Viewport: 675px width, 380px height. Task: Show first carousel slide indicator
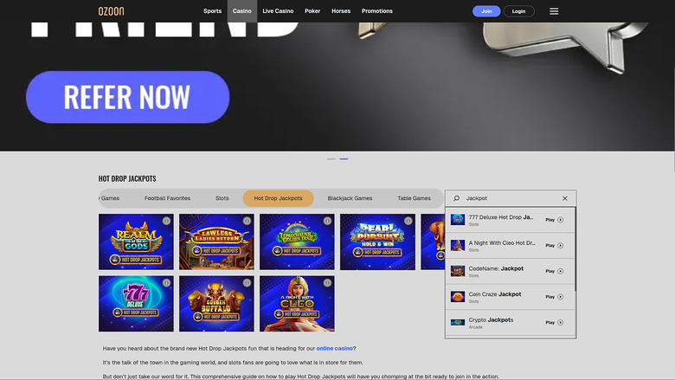[x=331, y=158]
